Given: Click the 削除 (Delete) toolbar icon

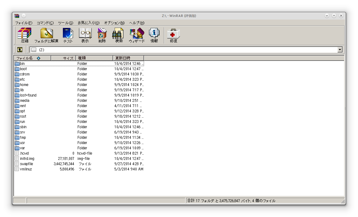Looking at the screenshot, I should (102, 35).
